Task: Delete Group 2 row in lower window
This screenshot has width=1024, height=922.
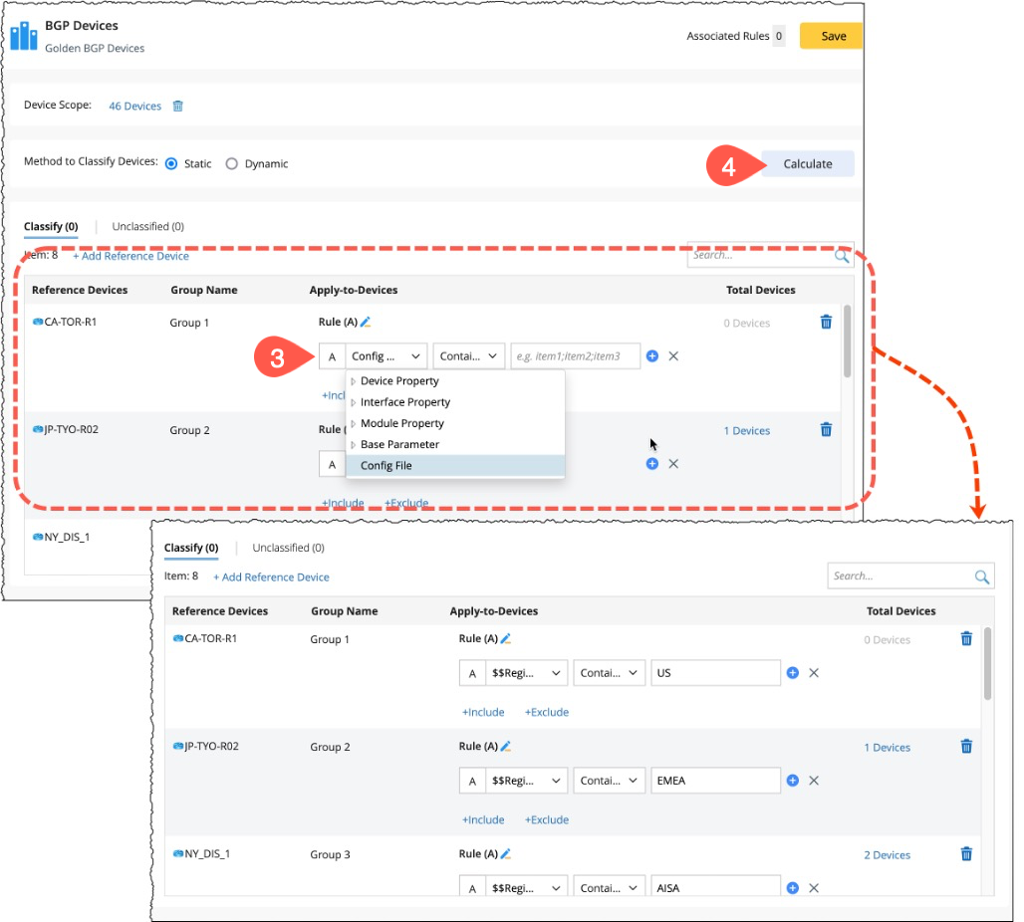Action: click(x=966, y=747)
